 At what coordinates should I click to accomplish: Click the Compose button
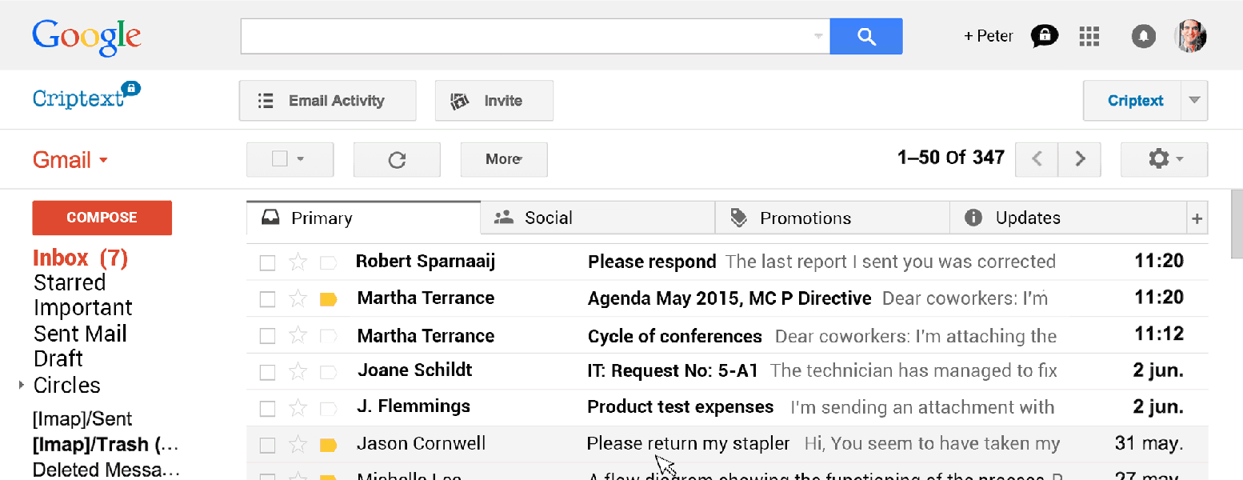102,217
